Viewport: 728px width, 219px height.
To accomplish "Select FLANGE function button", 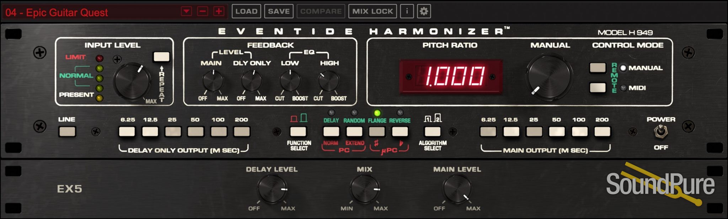I will [377, 132].
